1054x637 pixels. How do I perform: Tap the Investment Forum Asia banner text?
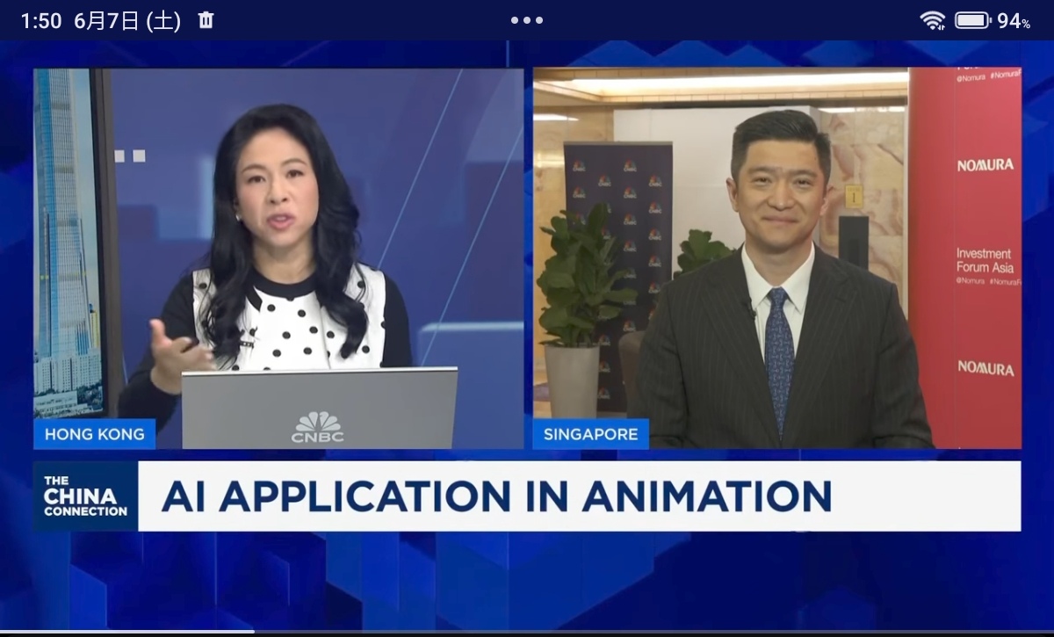pyautogui.click(x=985, y=260)
